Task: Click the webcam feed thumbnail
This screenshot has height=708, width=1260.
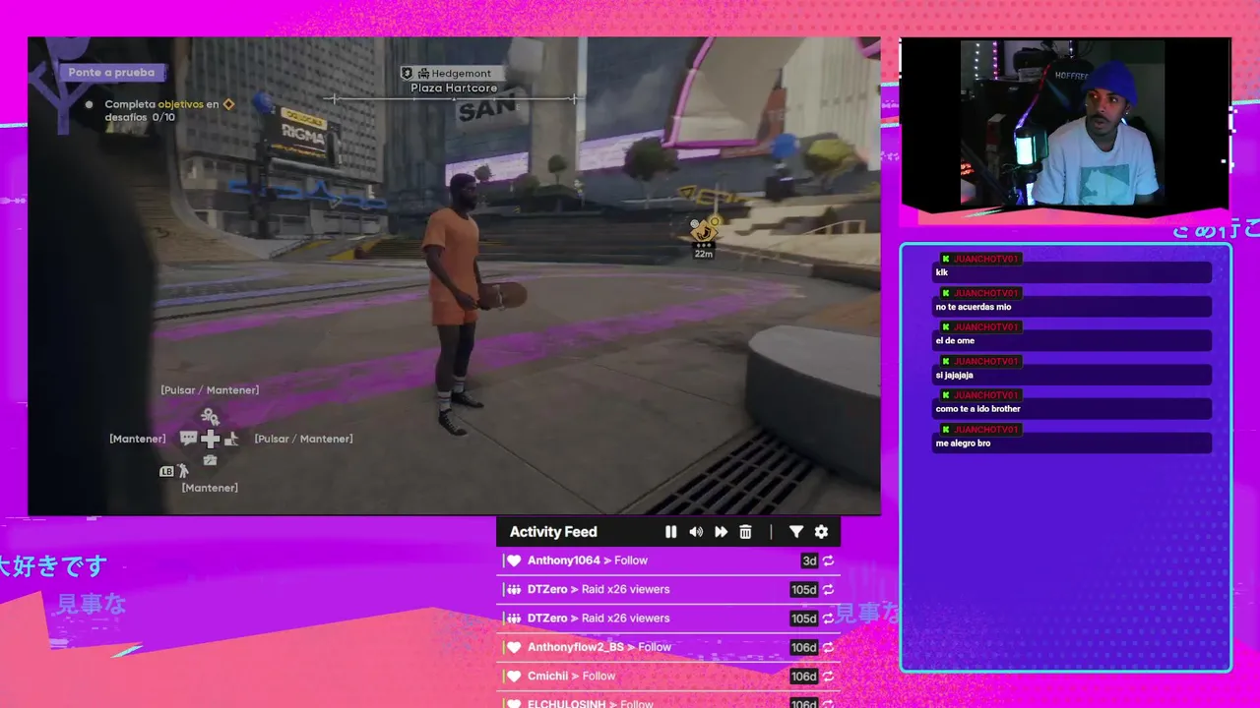Action: click(1065, 125)
